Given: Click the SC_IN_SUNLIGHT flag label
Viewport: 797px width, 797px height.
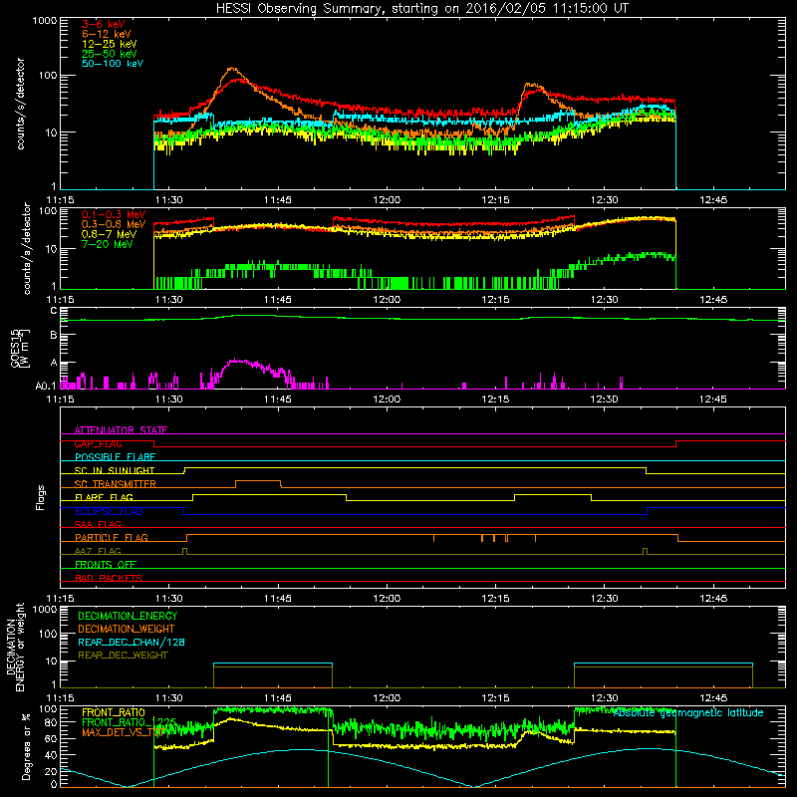Looking at the screenshot, I should tap(115, 470).
